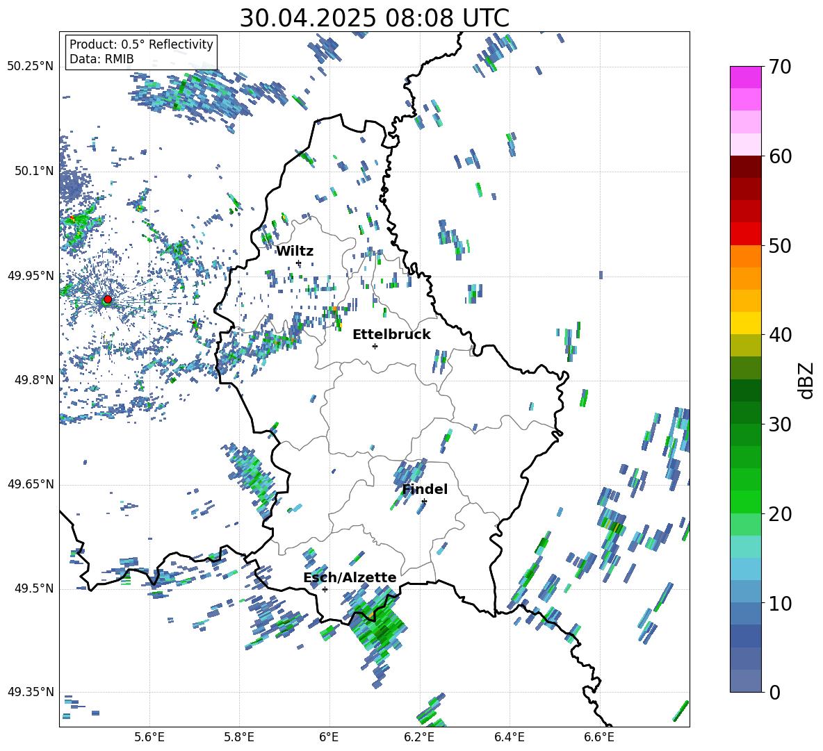Click the Wiltz location cross marker
823x751 pixels.
tap(299, 263)
